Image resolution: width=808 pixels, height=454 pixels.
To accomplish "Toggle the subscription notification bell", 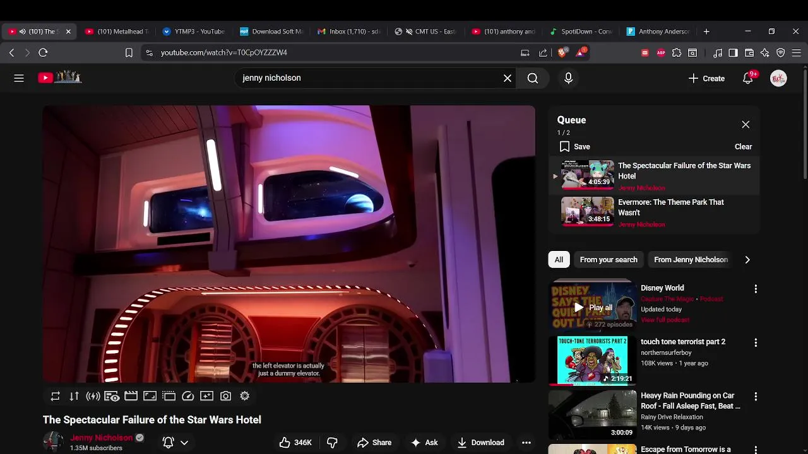I will tap(169, 443).
